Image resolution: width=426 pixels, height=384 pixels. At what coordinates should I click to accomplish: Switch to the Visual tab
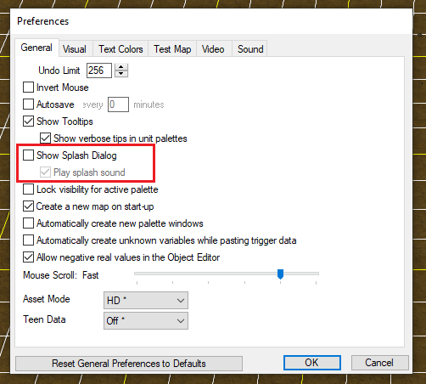[75, 49]
